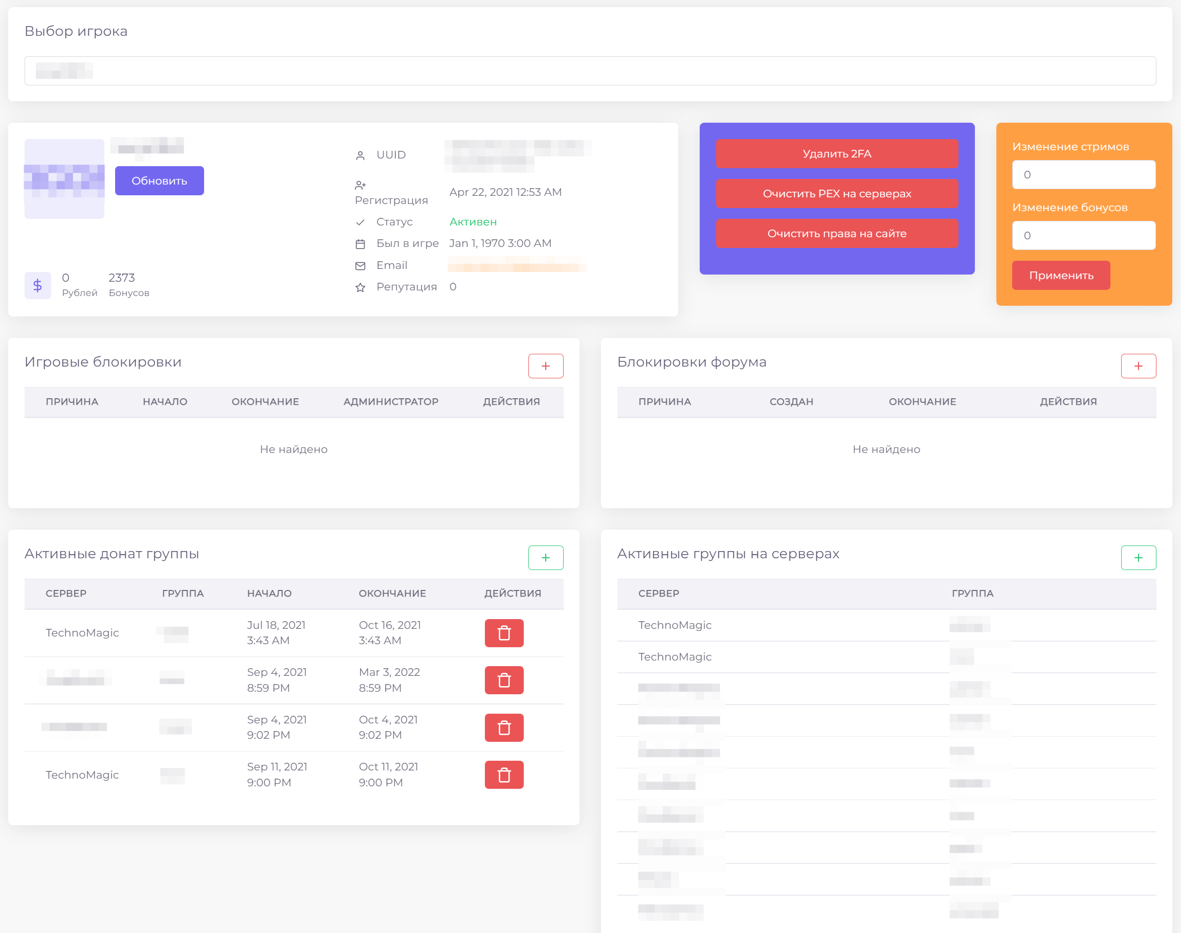Click start date Sep 4, 2021 8:59 PM

click(277, 680)
